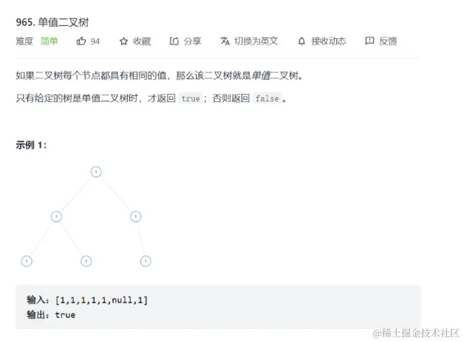
Task: Click the input example code block
Action: (x=218, y=307)
